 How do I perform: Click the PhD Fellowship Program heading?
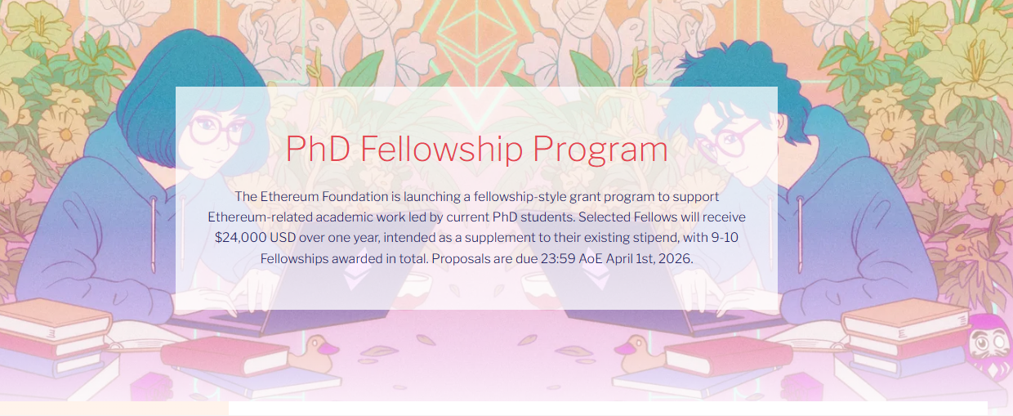[x=476, y=150]
